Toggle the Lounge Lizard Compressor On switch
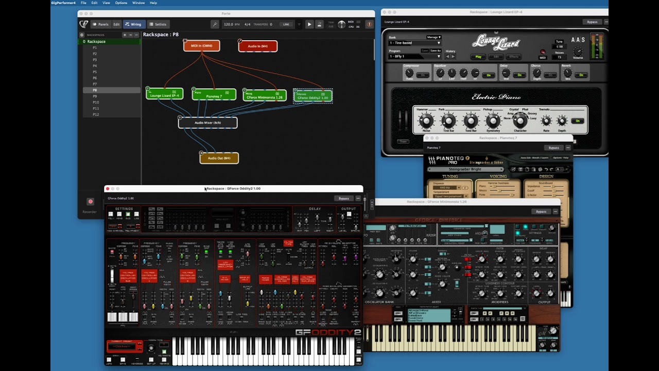This screenshot has height=371, width=659. tap(423, 75)
